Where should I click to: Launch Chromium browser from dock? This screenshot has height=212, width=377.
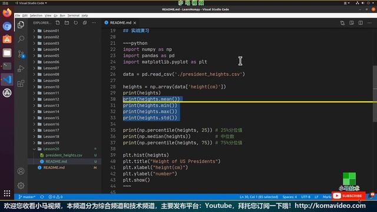pyautogui.click(x=7, y=26)
